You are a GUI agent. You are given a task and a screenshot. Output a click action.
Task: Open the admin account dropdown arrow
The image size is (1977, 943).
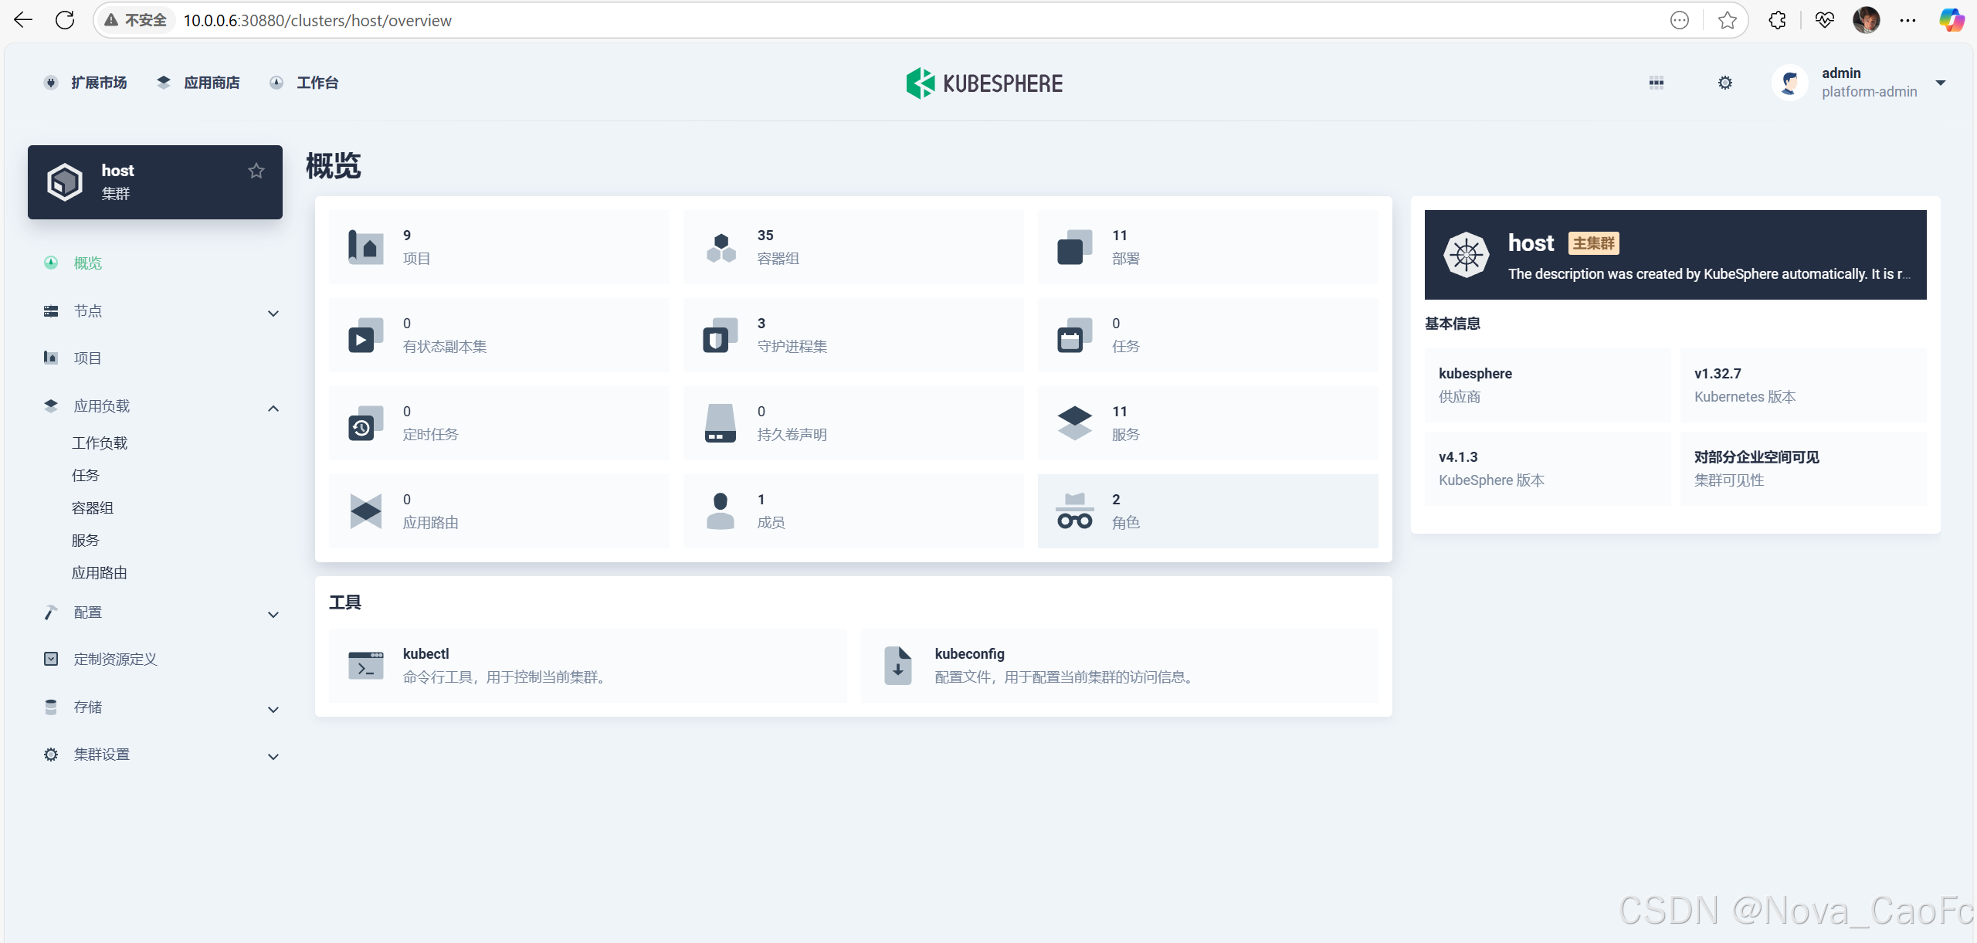[x=1941, y=83]
